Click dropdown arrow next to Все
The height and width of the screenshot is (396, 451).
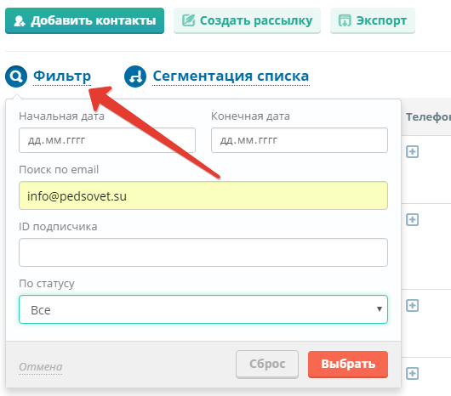coord(380,309)
